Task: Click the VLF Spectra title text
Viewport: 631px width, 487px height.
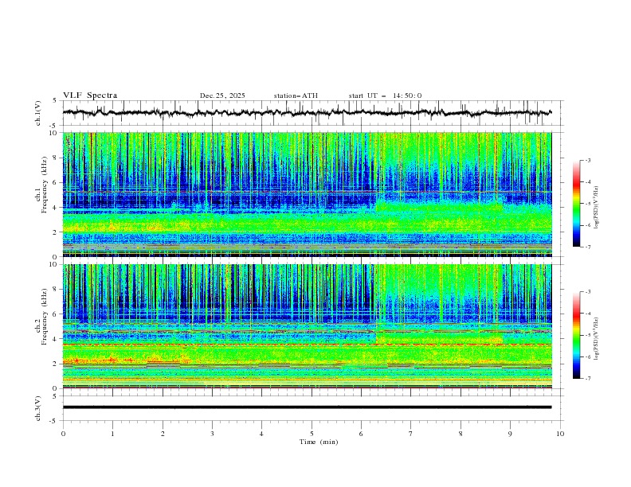Action: (90, 95)
